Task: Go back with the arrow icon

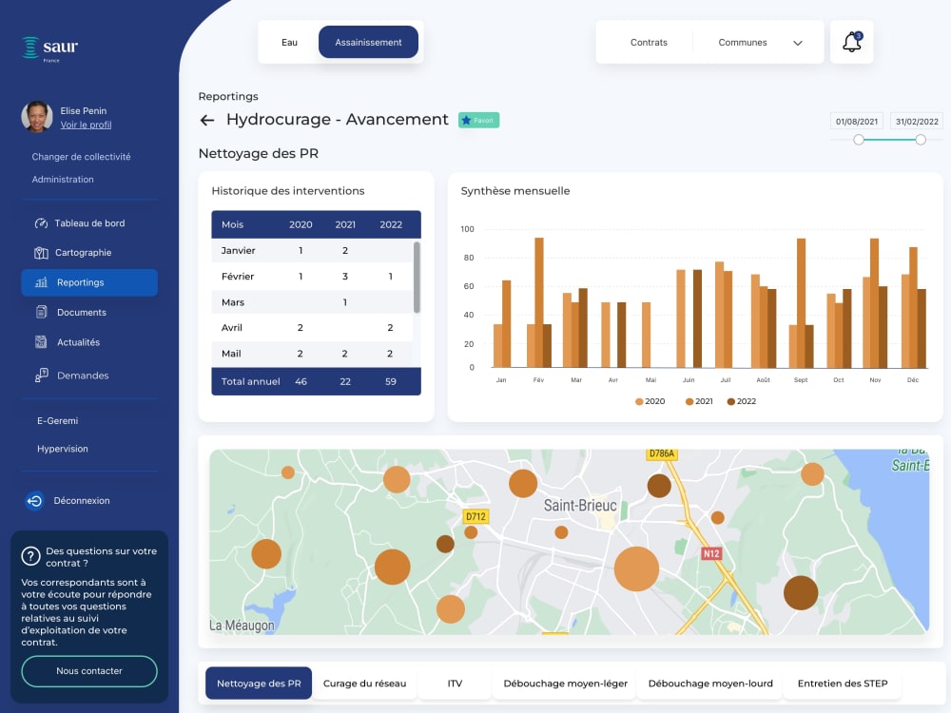Action: (x=206, y=120)
